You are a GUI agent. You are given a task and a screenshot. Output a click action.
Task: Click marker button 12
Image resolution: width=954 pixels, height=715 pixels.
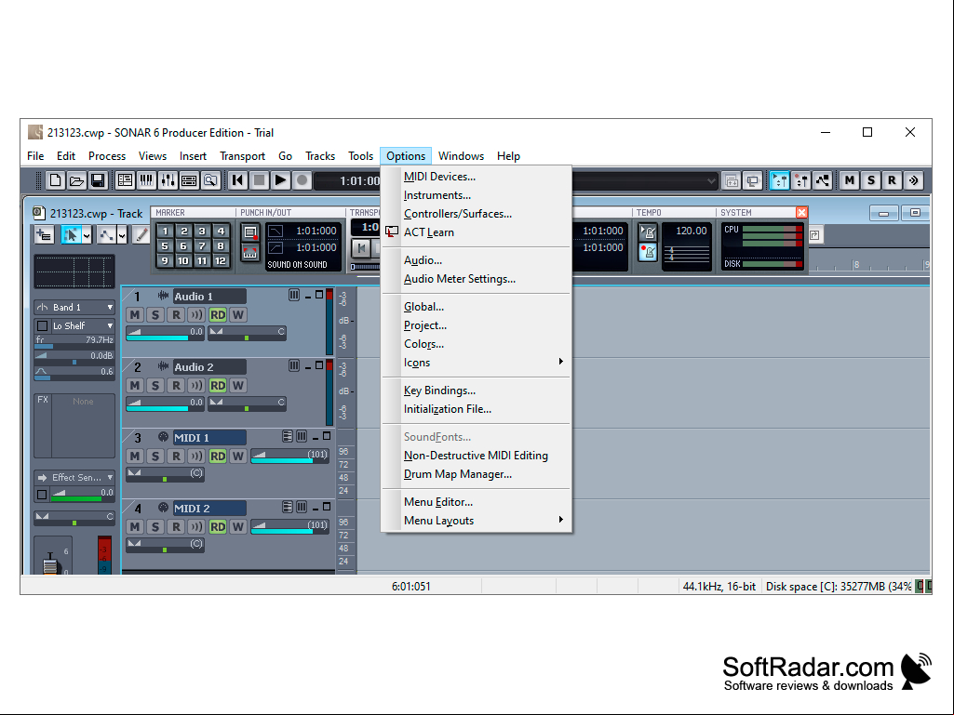221,261
